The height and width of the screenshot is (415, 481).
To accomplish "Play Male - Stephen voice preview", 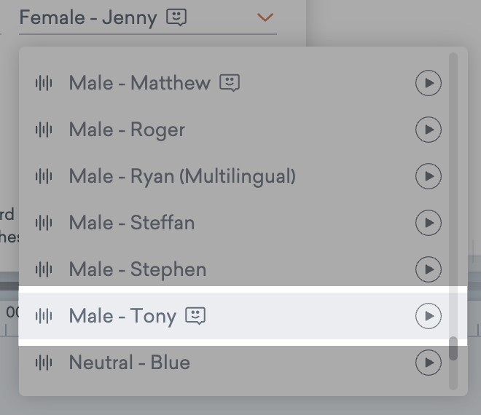I will coord(429,269).
